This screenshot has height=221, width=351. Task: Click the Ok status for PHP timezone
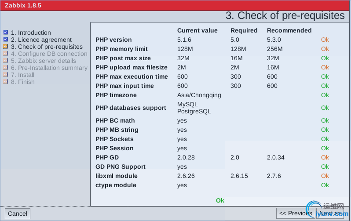pos(325,95)
